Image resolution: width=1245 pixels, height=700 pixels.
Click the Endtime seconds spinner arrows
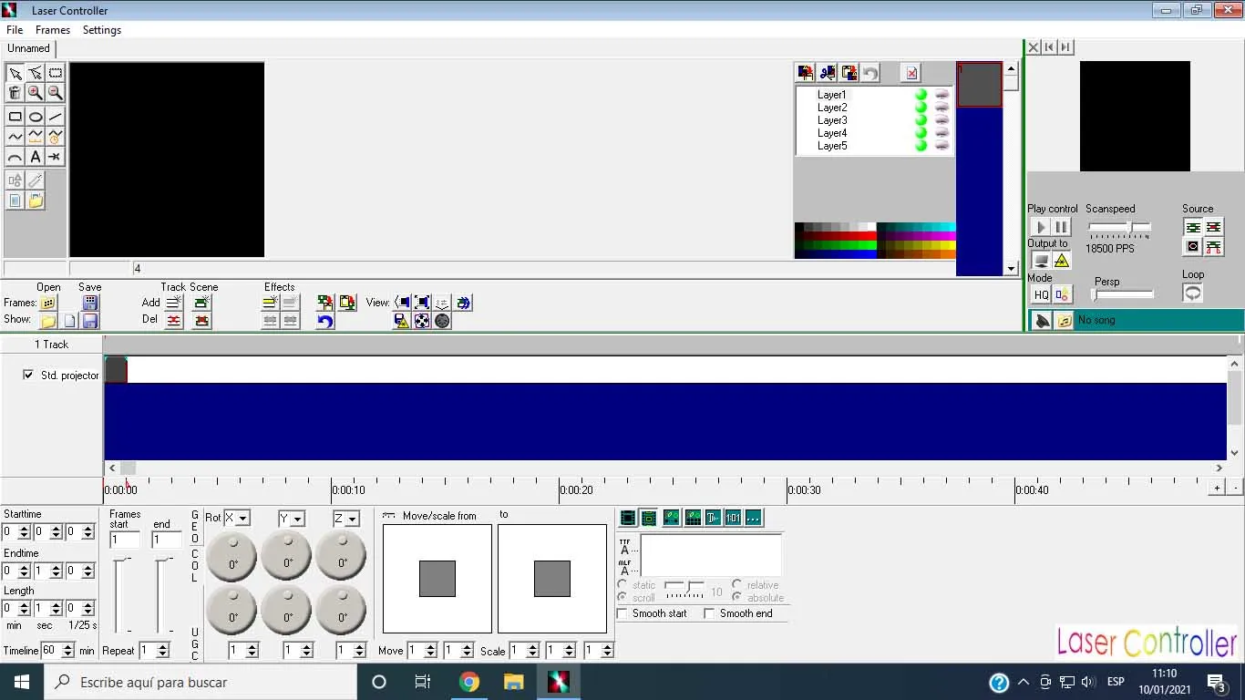click(56, 571)
